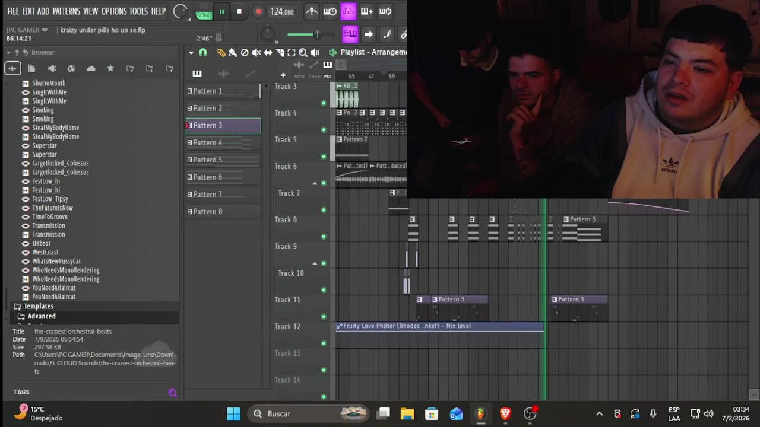Toggle PAT/SONG mode switch

tap(204, 11)
